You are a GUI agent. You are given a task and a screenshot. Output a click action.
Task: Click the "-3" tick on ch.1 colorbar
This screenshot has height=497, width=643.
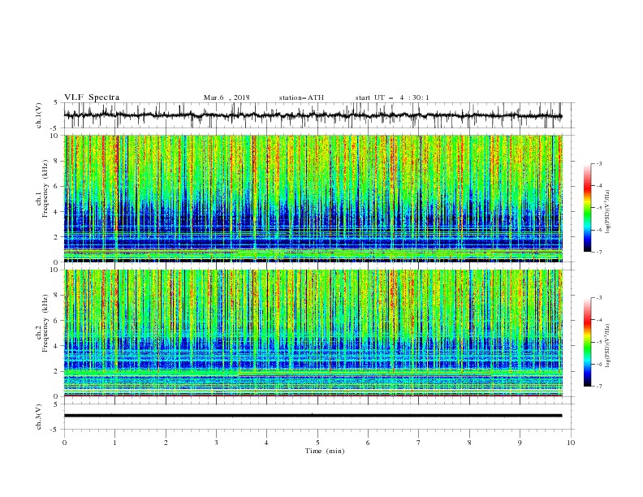[599, 164]
